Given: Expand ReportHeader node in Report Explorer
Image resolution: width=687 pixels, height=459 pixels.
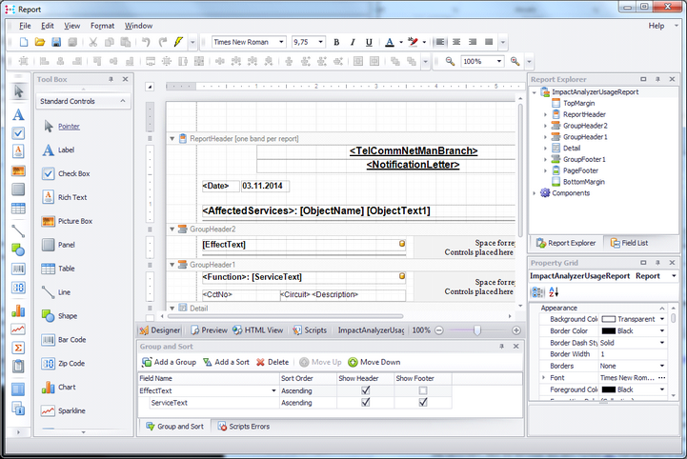Looking at the screenshot, I should pos(545,114).
